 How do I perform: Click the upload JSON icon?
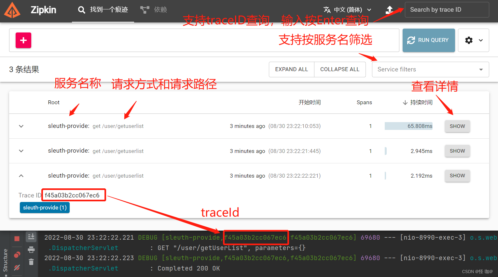coord(389,10)
